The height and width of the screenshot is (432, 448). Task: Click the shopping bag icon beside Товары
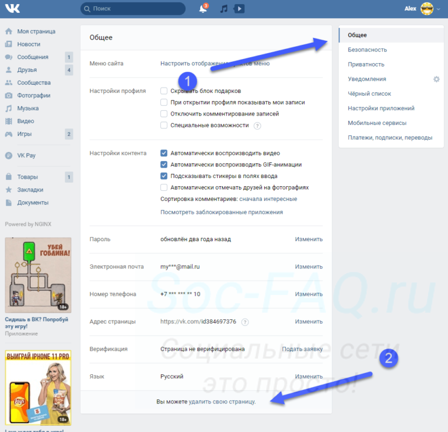point(9,177)
